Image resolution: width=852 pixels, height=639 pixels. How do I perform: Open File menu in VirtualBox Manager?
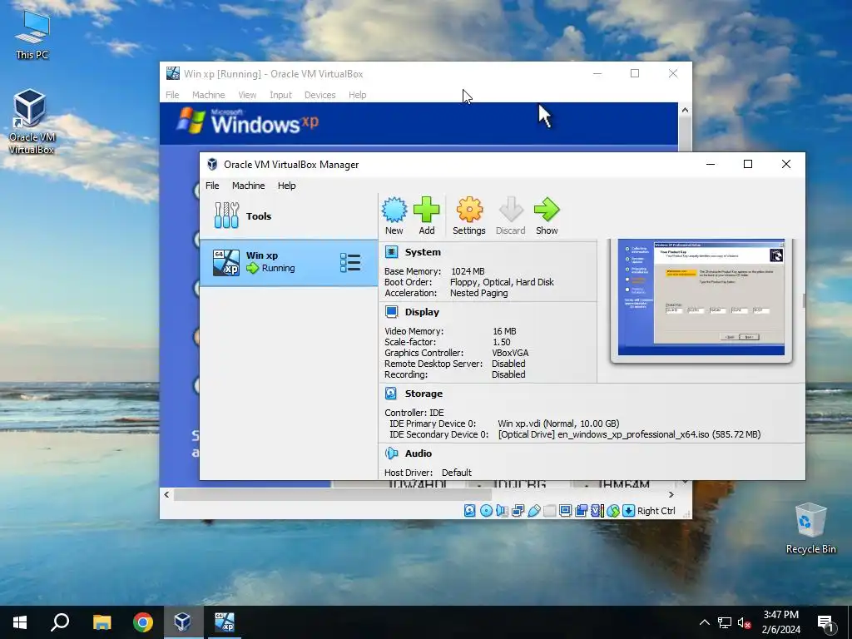click(212, 186)
